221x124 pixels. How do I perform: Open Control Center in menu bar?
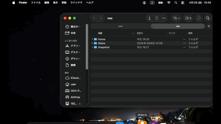tap(183, 2)
